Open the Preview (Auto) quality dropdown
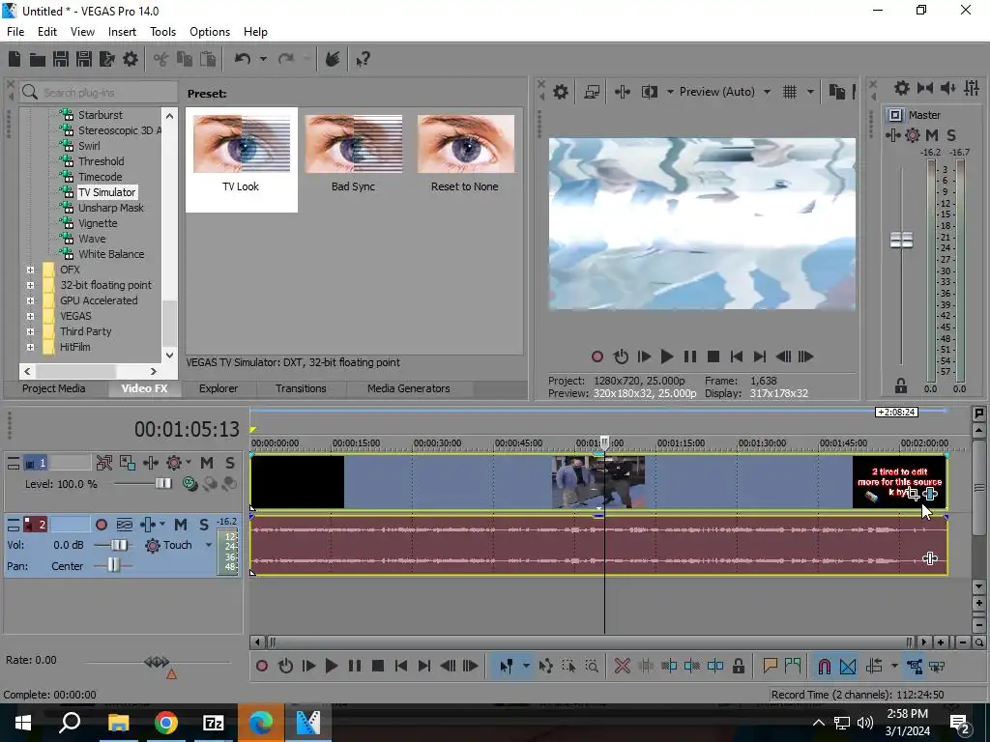 [x=767, y=92]
